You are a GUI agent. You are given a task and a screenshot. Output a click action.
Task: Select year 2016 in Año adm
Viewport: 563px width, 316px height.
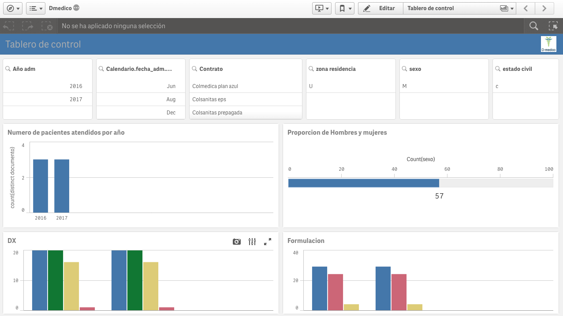[48, 86]
